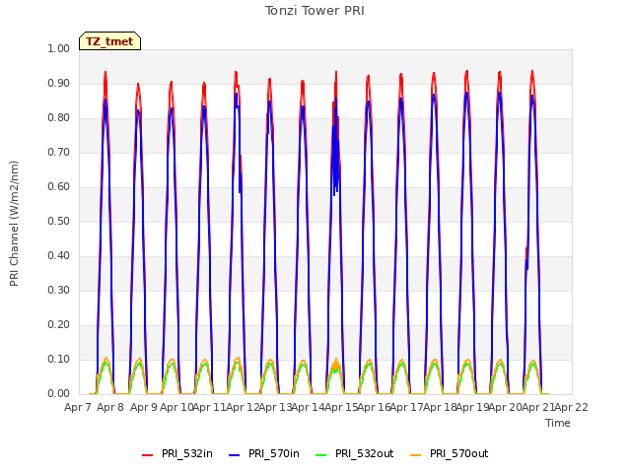Select the PRI_532out legend label
The height and width of the screenshot is (473, 631).
(364, 453)
